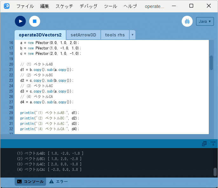Click the comment '// (1) ベクトルAB'
The image size is (218, 188).
point(37,64)
